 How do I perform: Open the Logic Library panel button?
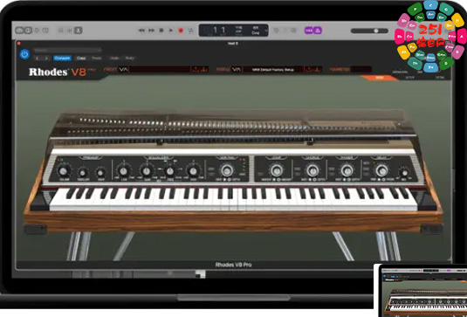pyautogui.click(x=19, y=31)
